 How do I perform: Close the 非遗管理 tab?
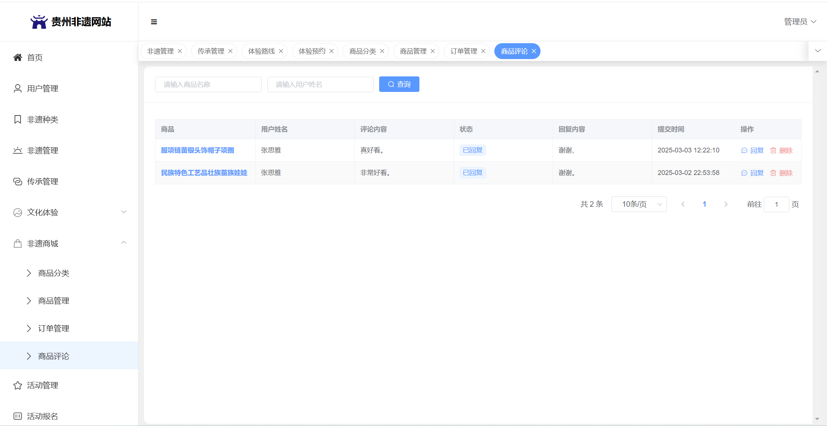point(180,51)
